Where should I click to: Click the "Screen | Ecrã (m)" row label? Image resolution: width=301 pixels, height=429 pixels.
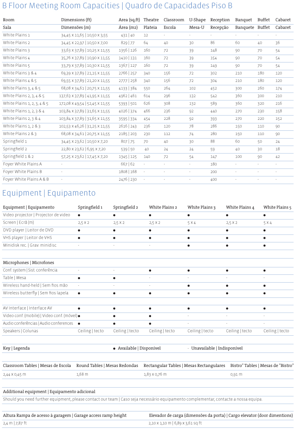pos(18,223)
